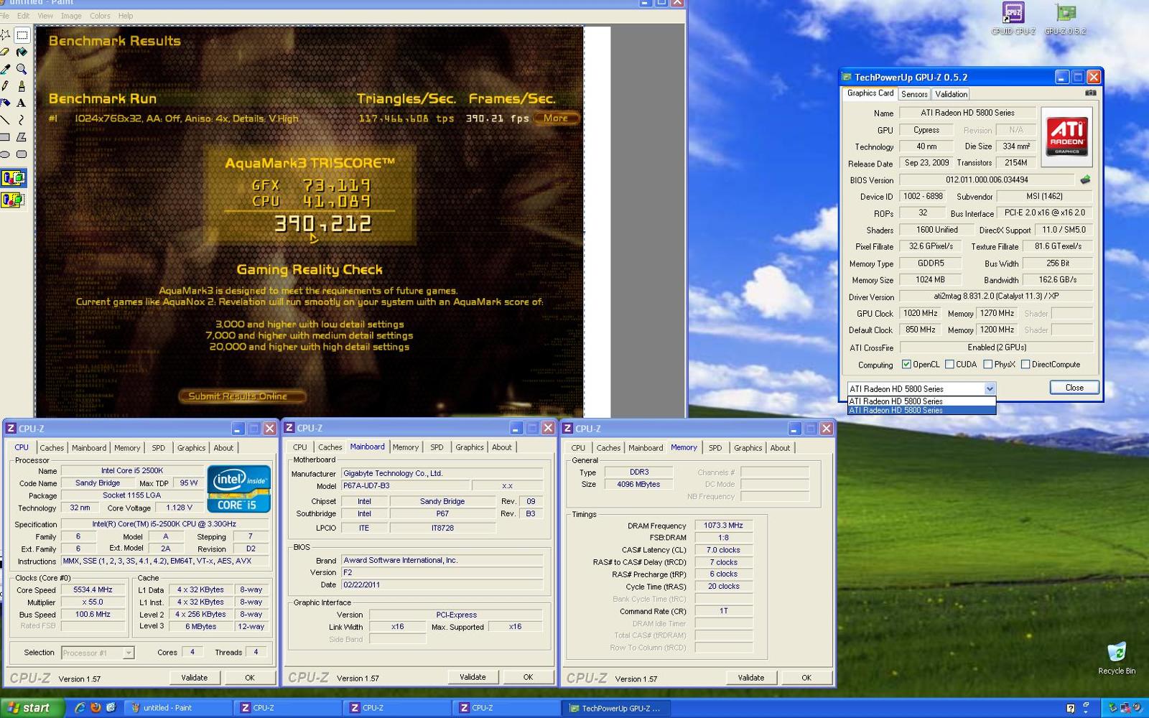Open the GPU selection dropdown arrow
The height and width of the screenshot is (718, 1149).
pos(990,388)
